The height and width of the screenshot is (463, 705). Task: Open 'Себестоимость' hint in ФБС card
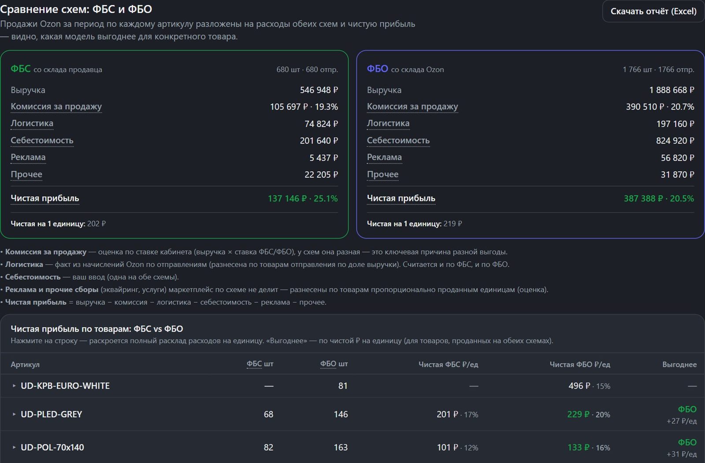click(x=42, y=140)
